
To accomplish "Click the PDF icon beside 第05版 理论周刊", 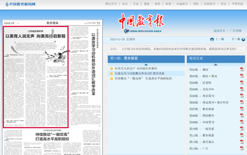I will 242,96.
